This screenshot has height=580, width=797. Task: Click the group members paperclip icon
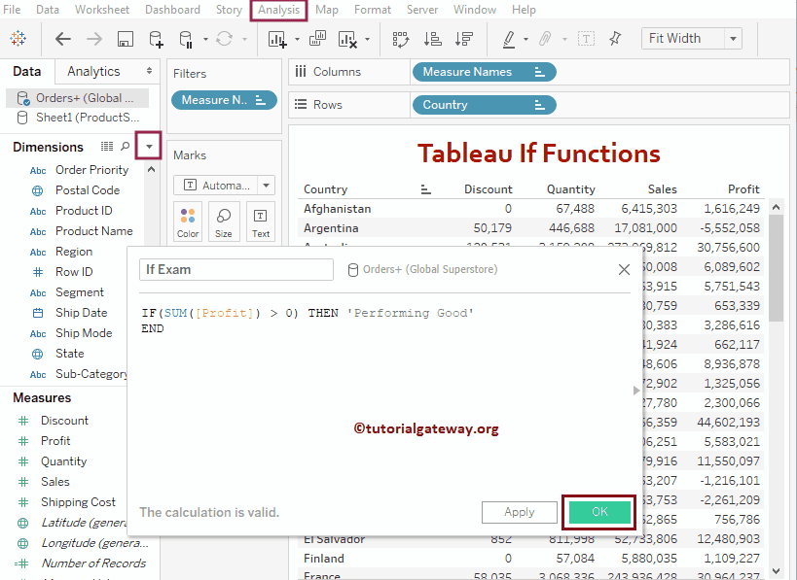click(x=545, y=39)
